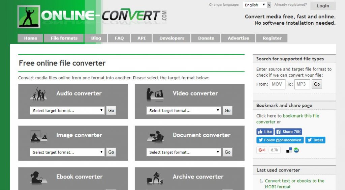The height and width of the screenshot is (190, 345).
Task: Go to the Developers tab
Action: pyautogui.click(x=172, y=38)
